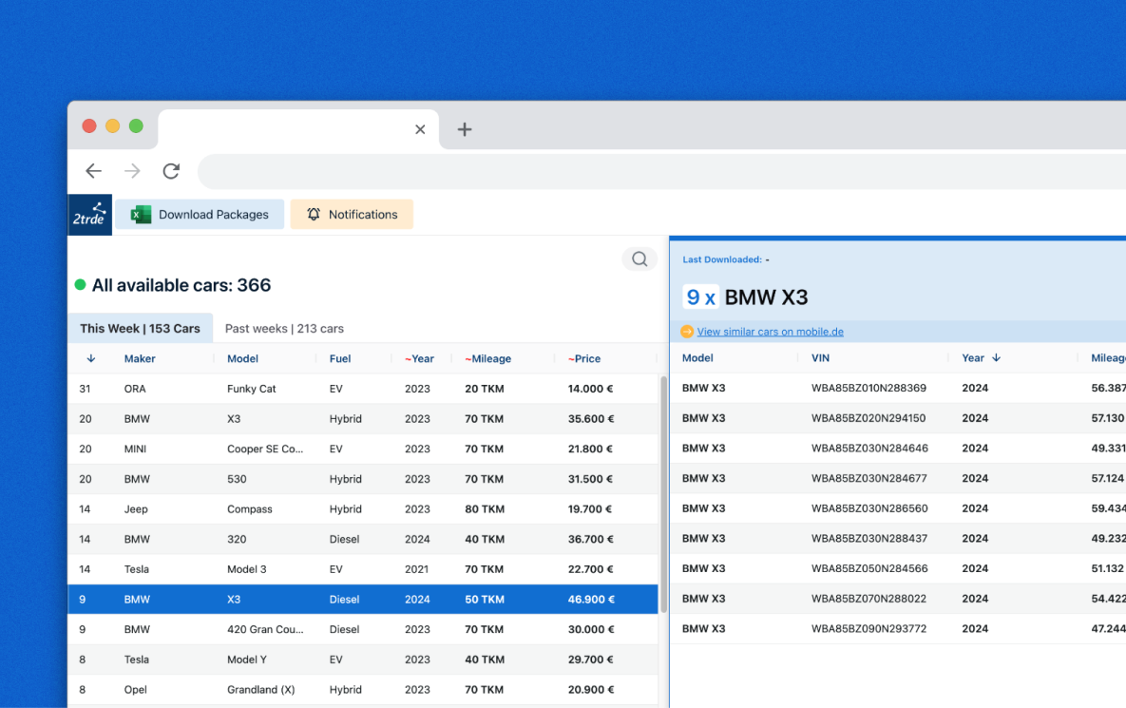Viewport: 1126px width, 708px height.
Task: Click the bell icon in Notifications
Action: coord(314,215)
